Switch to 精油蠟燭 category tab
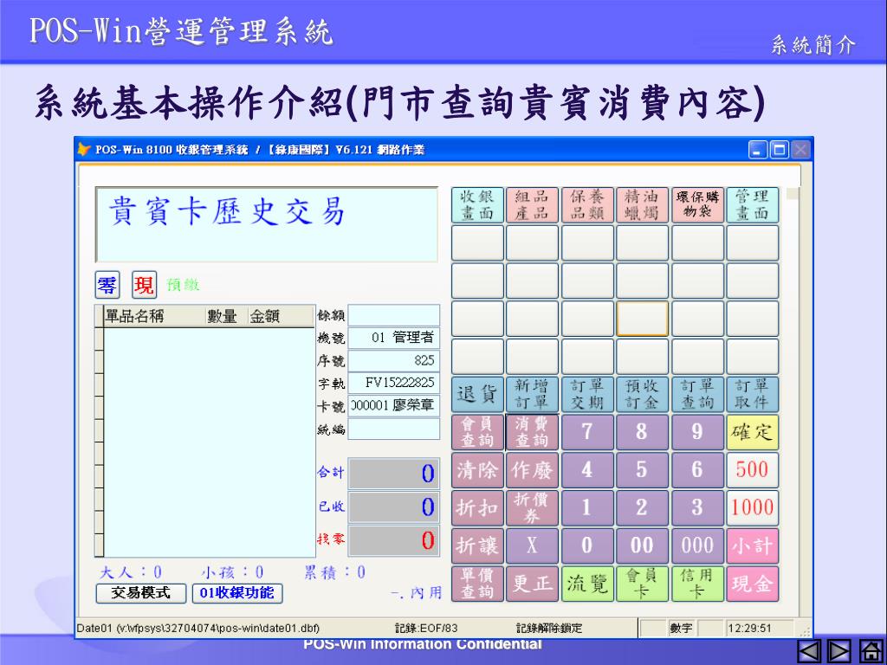The width and height of the screenshot is (887, 665). point(642,205)
